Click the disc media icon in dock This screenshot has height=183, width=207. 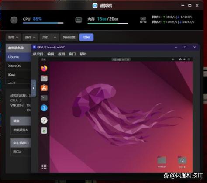coord(44,121)
